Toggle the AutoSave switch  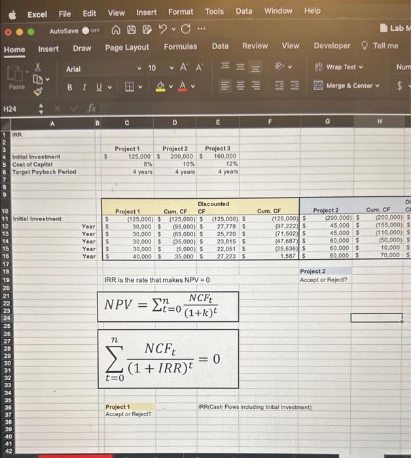tap(90, 30)
